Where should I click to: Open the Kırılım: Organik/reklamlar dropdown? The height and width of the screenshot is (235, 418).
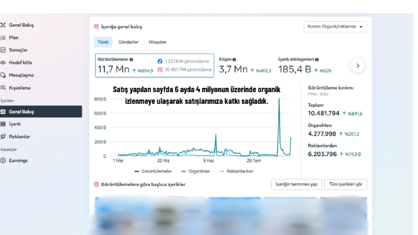[x=335, y=27]
